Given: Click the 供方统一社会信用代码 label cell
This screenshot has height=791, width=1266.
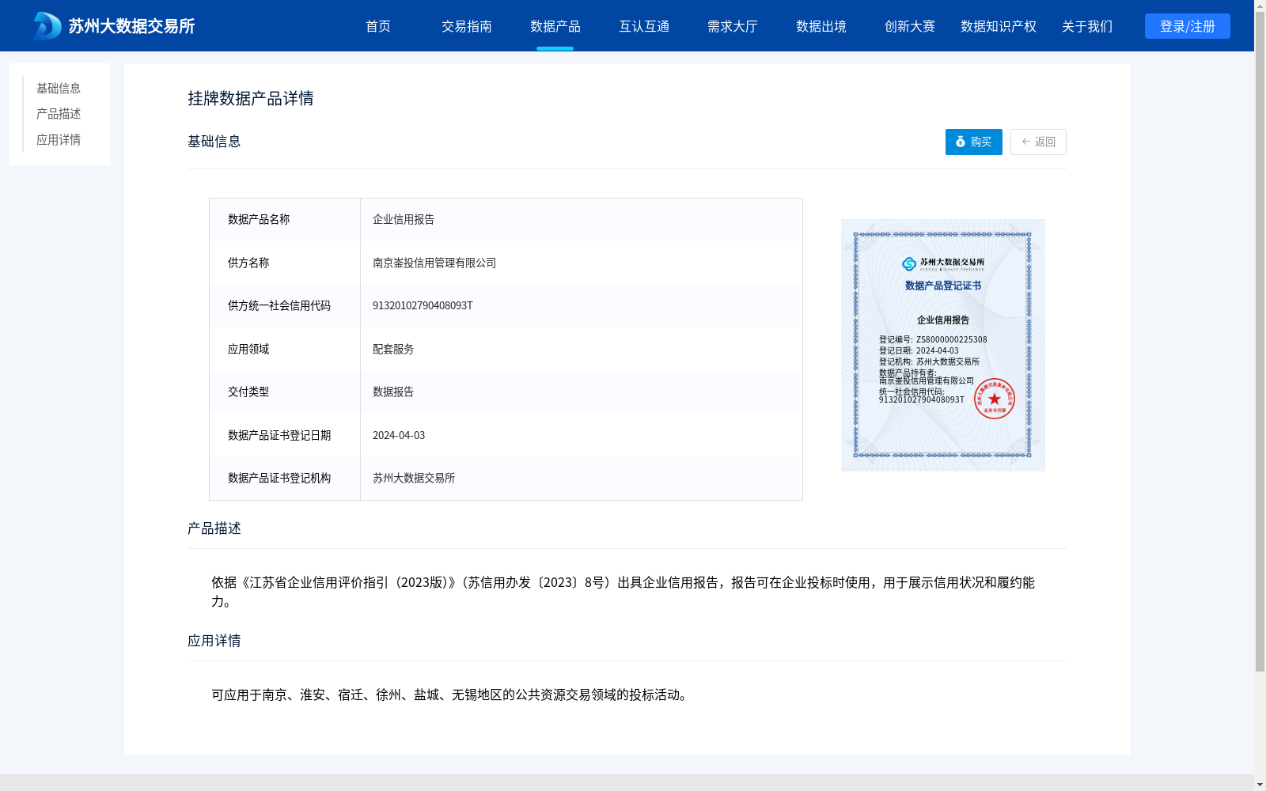Looking at the screenshot, I should click(285, 306).
